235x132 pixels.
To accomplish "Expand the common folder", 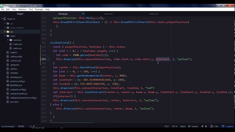I will (8, 40).
